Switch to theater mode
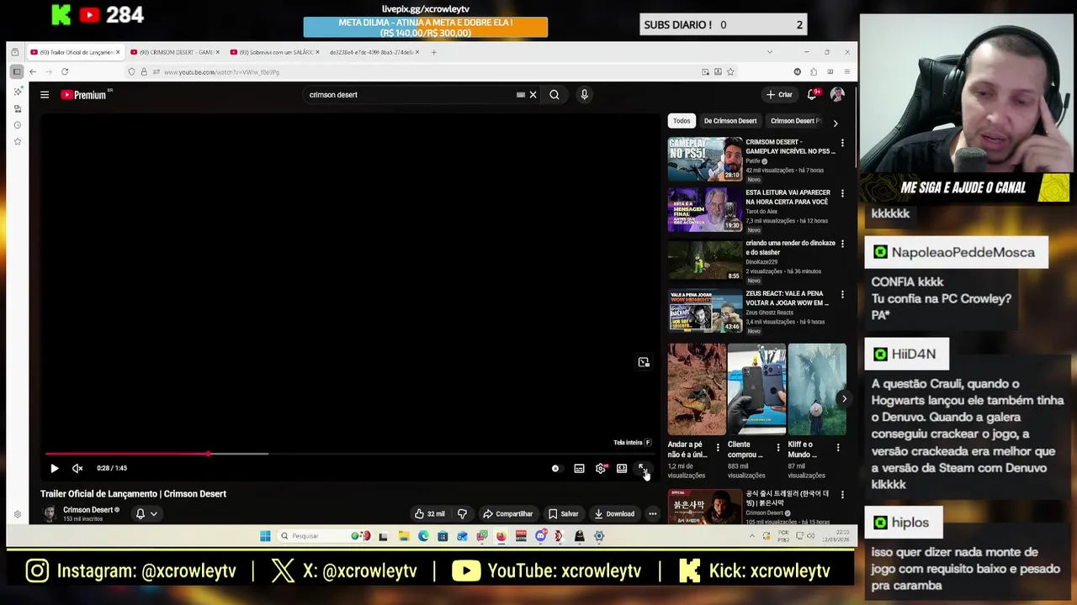The image size is (1077, 605). tap(622, 468)
